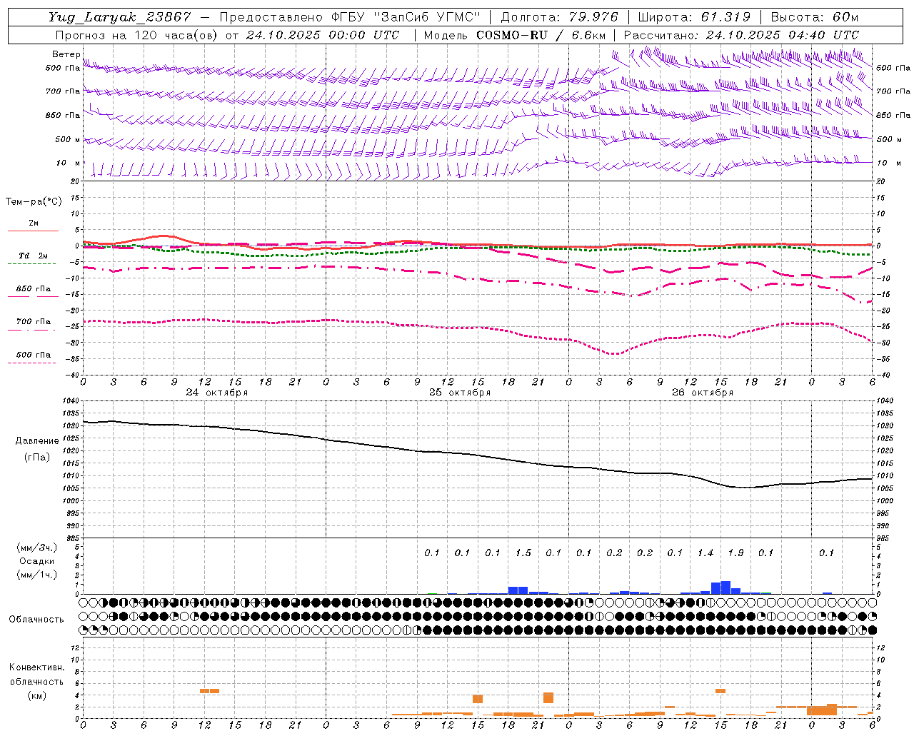This screenshot has height=731, width=914.
Task: Click the Высота: 60м value
Action: [814, 17]
